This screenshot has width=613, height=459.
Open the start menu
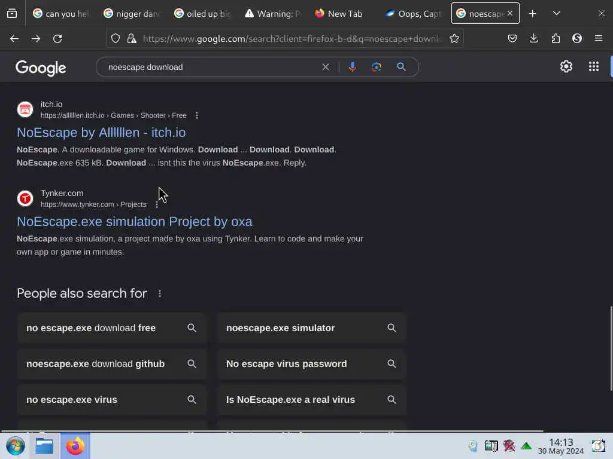16,446
